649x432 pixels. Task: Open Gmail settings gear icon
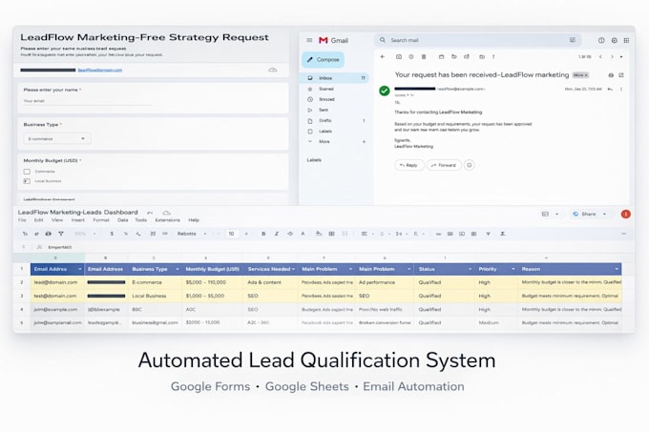point(615,40)
